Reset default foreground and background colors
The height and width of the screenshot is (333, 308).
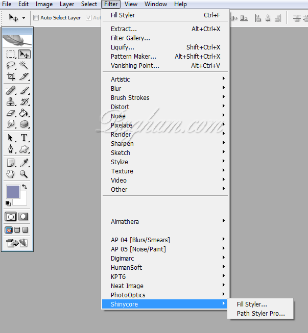click(x=8, y=203)
